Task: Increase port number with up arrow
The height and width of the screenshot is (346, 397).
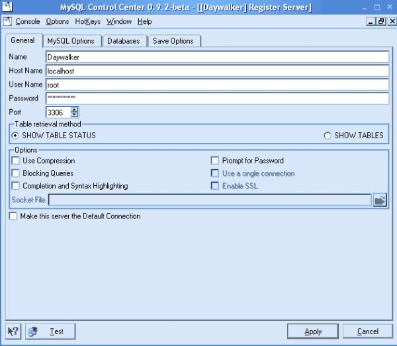Action: click(x=74, y=109)
